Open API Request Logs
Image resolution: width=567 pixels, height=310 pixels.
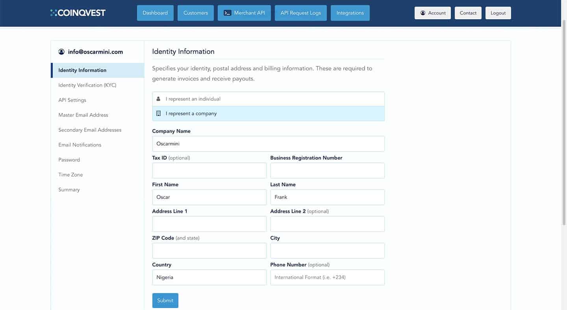(x=300, y=13)
